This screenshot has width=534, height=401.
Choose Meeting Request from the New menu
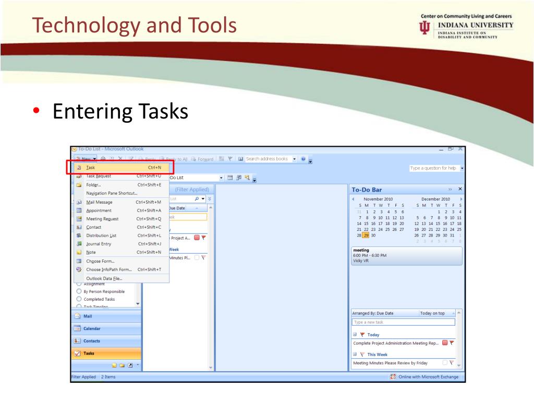(x=122, y=219)
